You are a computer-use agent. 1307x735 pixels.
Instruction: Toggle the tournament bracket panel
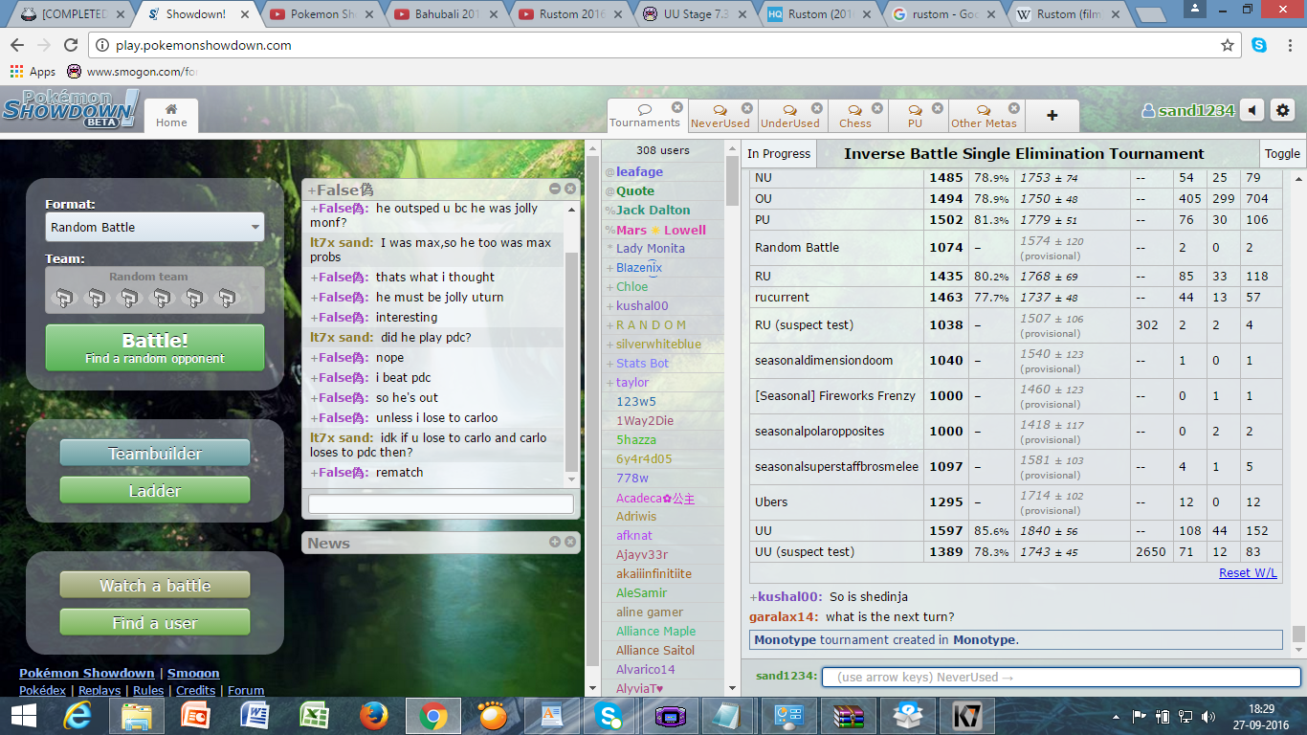coord(1282,153)
